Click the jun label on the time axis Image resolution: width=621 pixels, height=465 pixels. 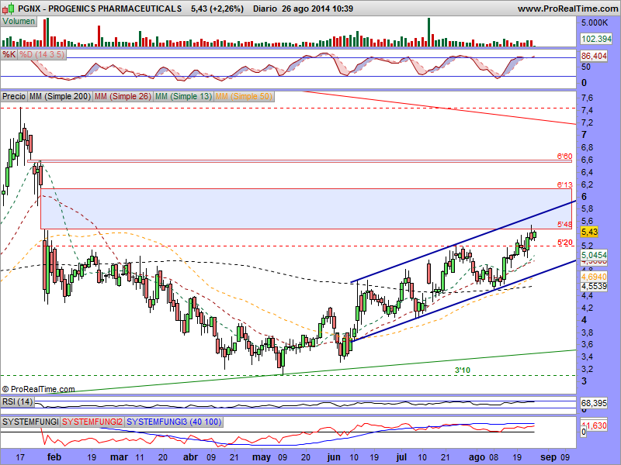point(334,457)
